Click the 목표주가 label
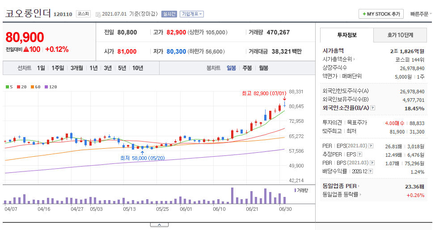Image resolution: width=435 pixels, height=230 pixels. point(357,122)
